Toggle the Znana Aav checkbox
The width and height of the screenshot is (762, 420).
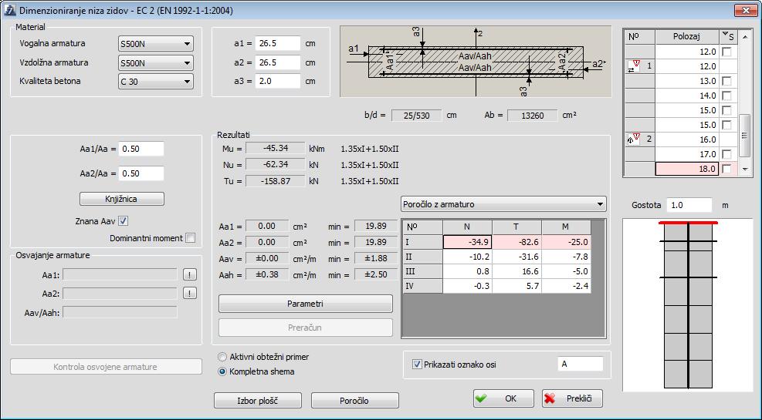click(124, 221)
